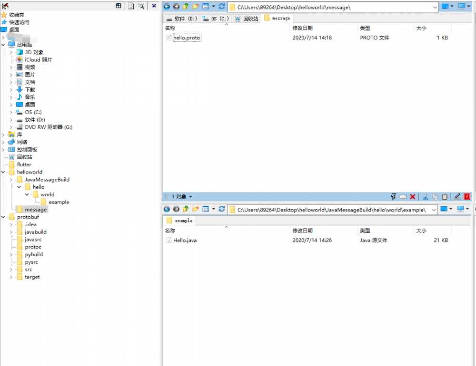Collapse the protobuf folder

pos(3,217)
